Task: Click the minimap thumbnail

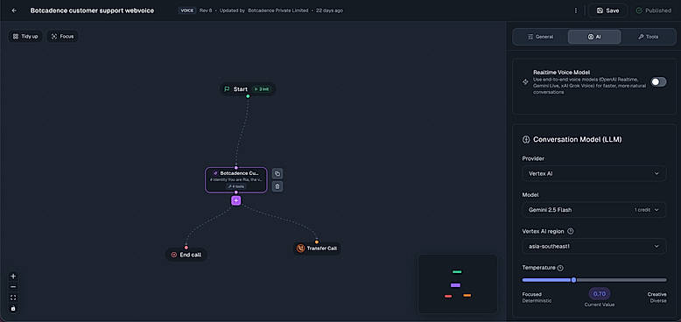Action: click(x=458, y=283)
